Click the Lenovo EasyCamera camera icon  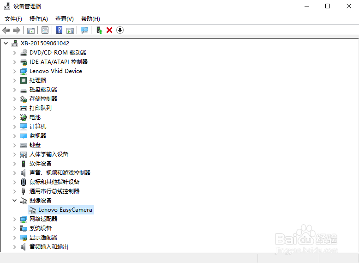coord(32,210)
